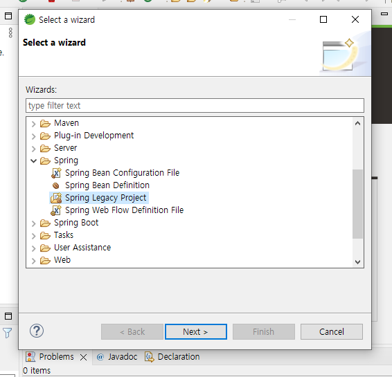Click the disabled Finish button
The width and height of the screenshot is (392, 377).
click(264, 332)
